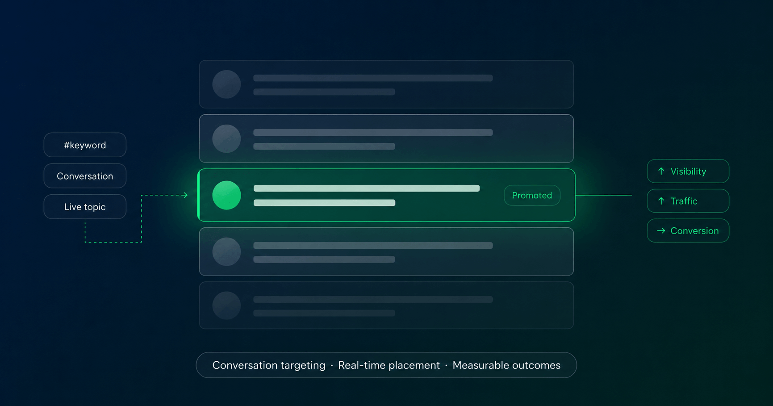Select the Conversation tag
Viewport: 773px width, 406px height.
[x=85, y=176]
